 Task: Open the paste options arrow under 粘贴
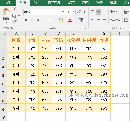point(6,23)
